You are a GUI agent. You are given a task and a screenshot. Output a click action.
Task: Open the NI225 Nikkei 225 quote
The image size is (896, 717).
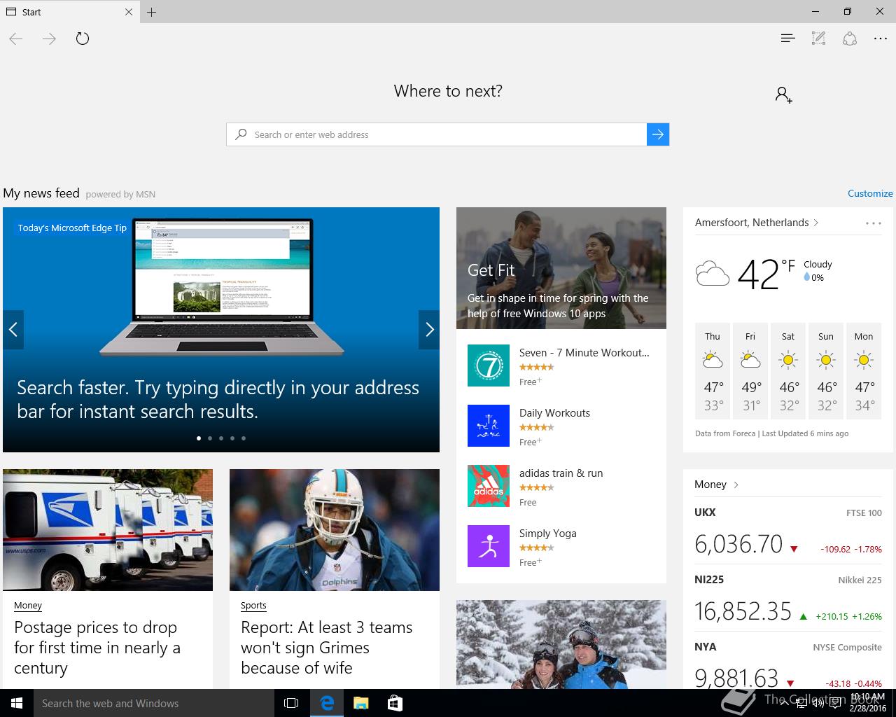(x=788, y=599)
